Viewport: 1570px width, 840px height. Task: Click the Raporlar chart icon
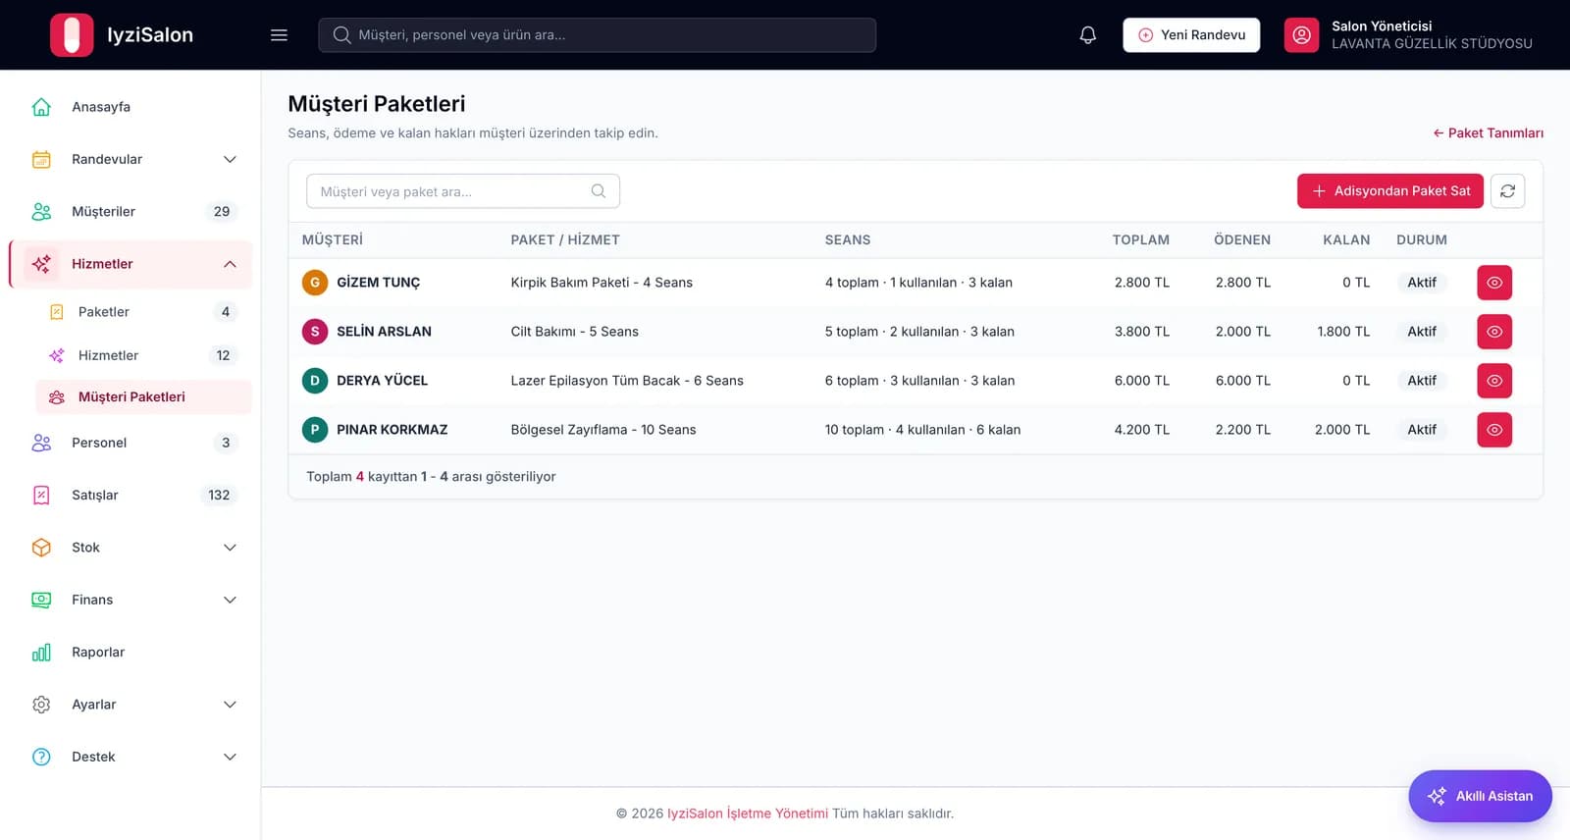tap(41, 653)
